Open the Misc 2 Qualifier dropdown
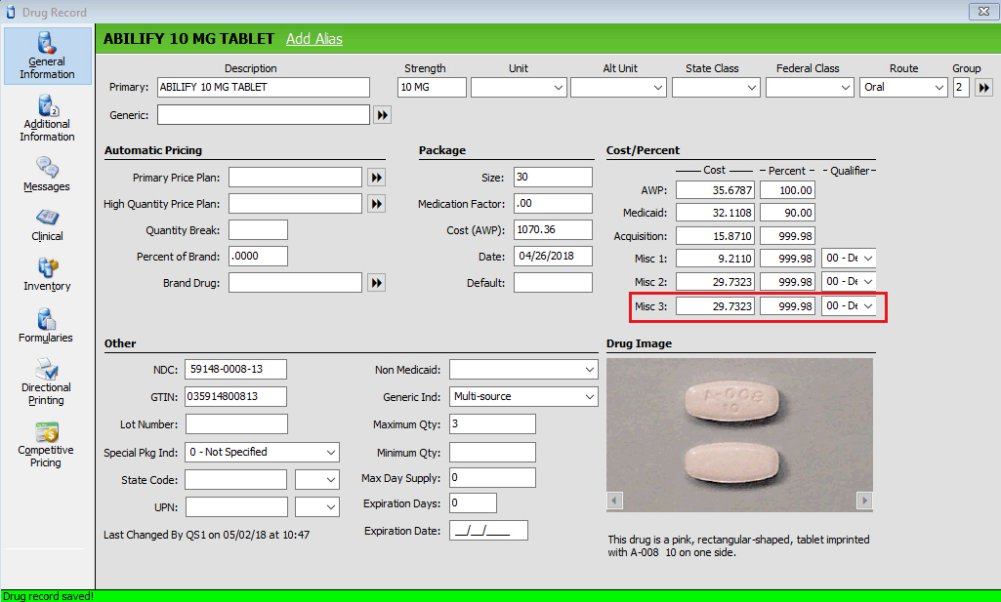1001x602 pixels. coord(849,281)
